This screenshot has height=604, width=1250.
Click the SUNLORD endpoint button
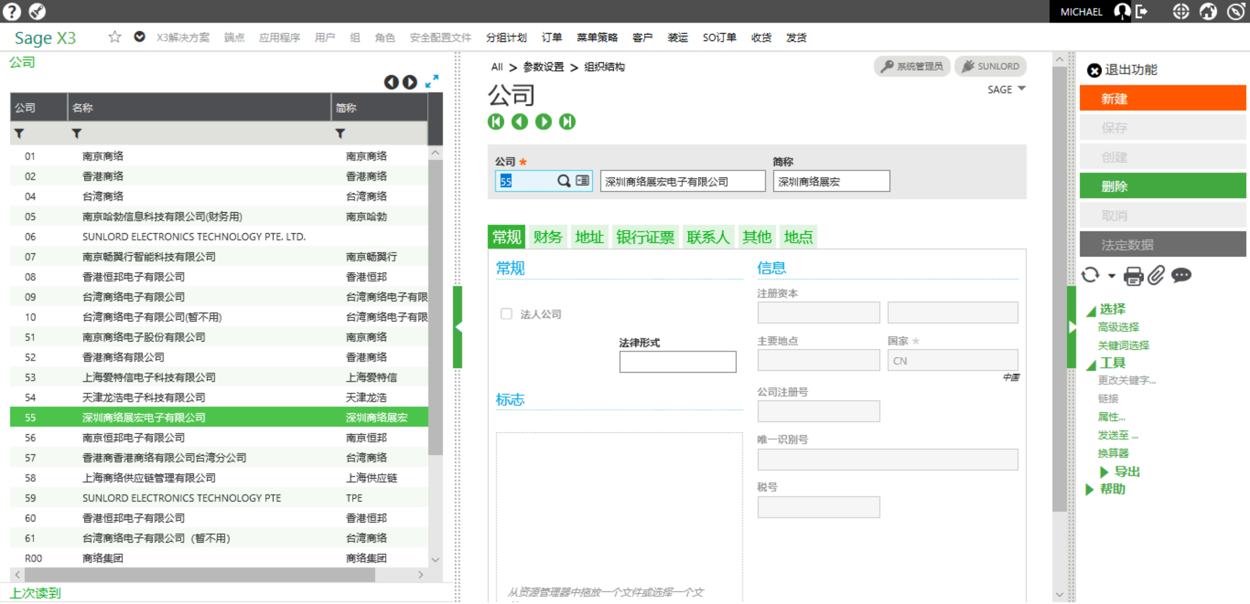point(990,66)
